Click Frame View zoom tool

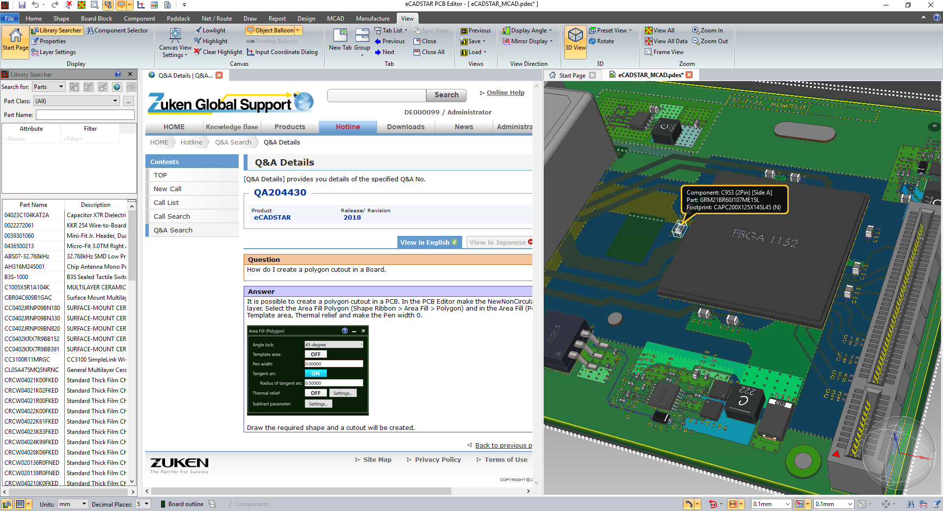[664, 52]
